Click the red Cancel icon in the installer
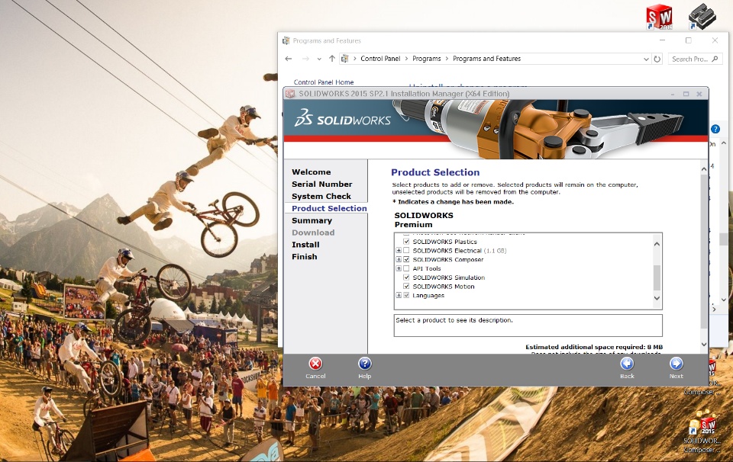Image resolution: width=733 pixels, height=462 pixels. pyautogui.click(x=315, y=364)
